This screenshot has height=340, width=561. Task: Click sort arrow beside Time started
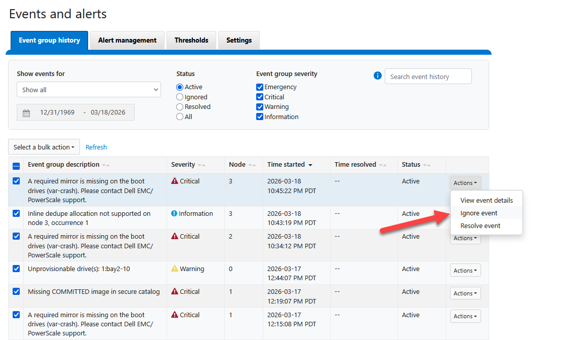pyautogui.click(x=310, y=165)
